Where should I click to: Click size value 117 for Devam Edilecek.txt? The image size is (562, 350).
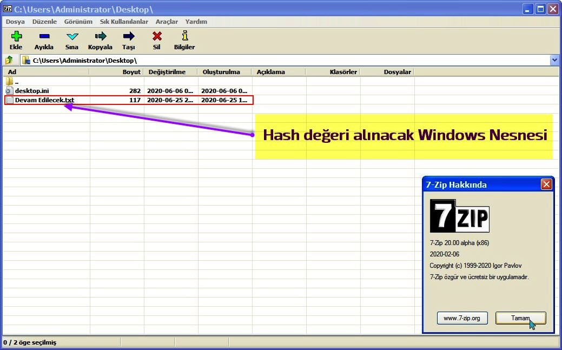click(135, 100)
